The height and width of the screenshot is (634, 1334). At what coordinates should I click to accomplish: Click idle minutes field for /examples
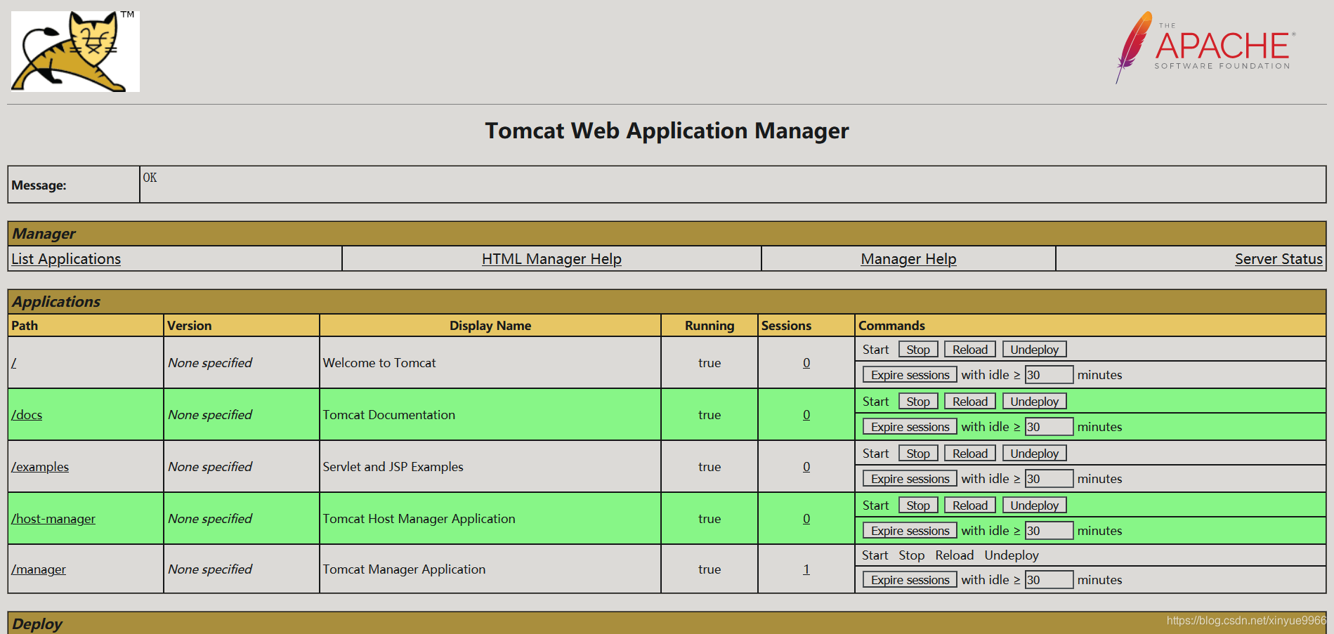pyautogui.click(x=1049, y=479)
